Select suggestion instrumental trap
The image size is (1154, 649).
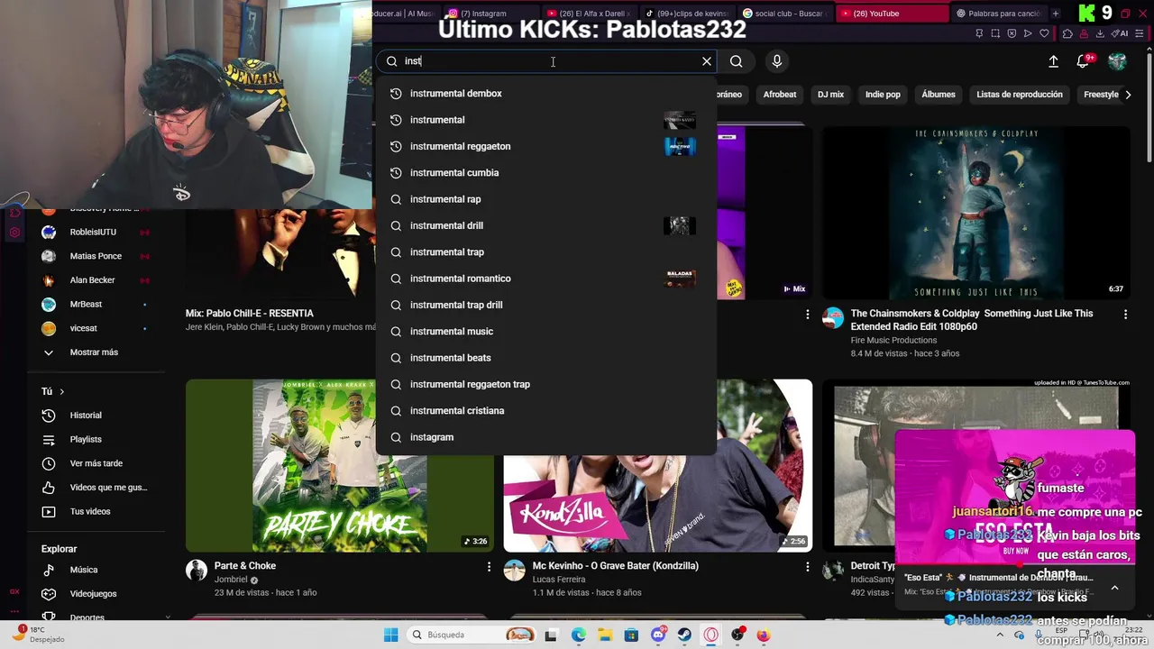[545, 252]
